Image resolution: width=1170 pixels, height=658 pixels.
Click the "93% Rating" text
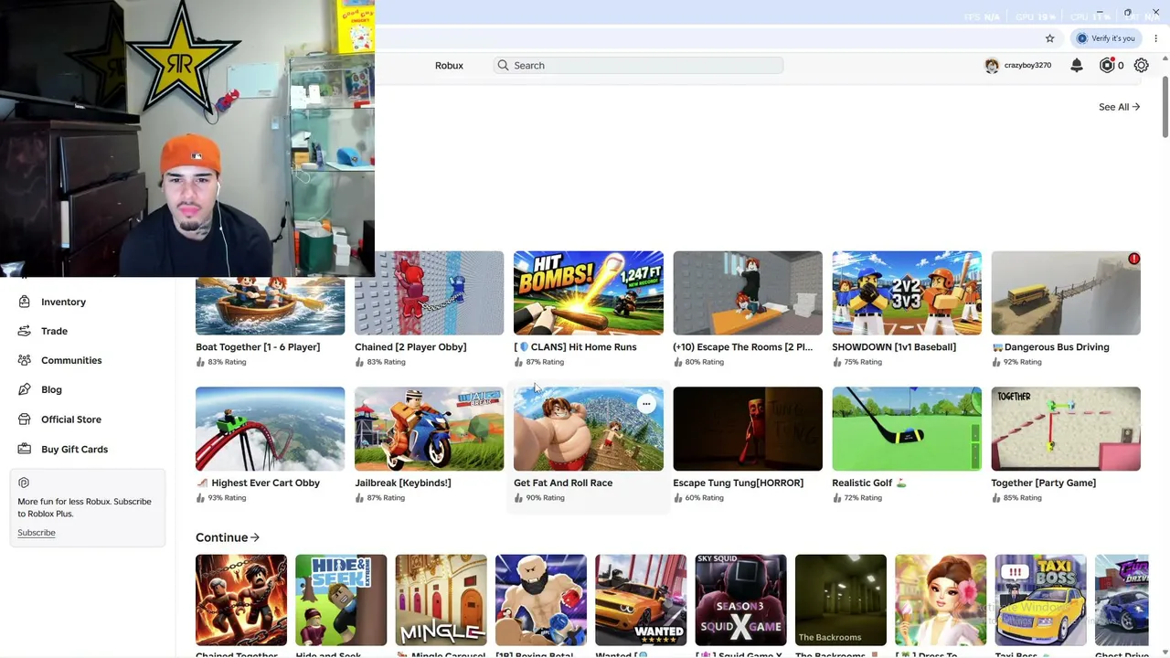tap(228, 498)
